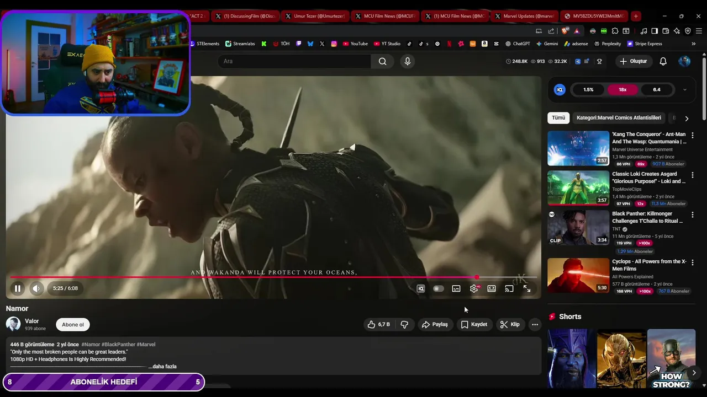Switch to MV5BZDU5YWE3 browser tab

pos(594,16)
